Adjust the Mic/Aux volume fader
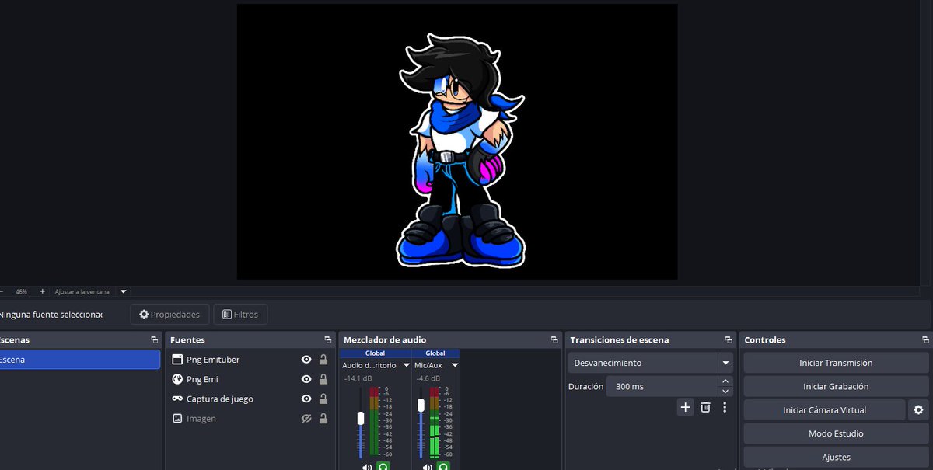The height and width of the screenshot is (470, 933). [x=421, y=406]
